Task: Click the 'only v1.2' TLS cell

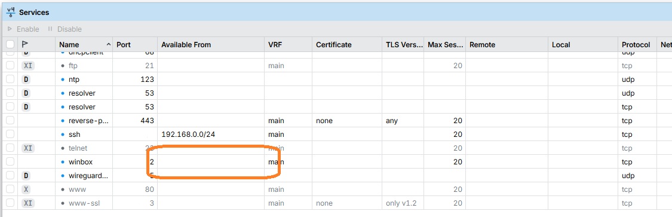Action: pyautogui.click(x=401, y=203)
